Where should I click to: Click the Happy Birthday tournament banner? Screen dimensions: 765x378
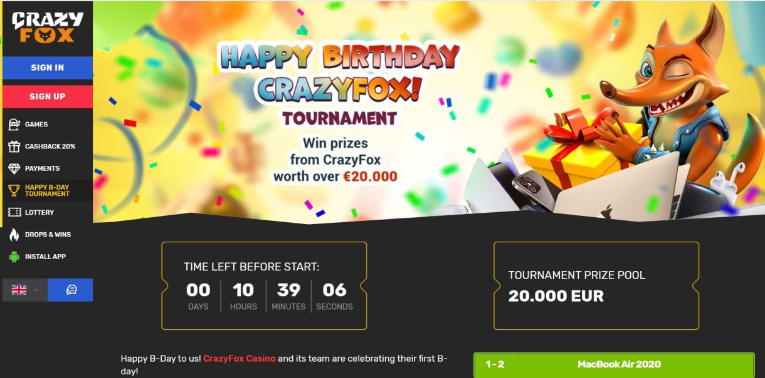[429, 111]
